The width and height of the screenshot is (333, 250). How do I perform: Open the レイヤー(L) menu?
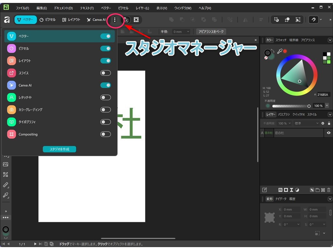coord(142,8)
